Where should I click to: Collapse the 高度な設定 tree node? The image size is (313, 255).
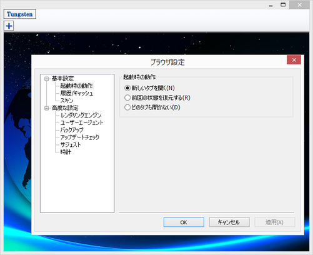pos(46,108)
